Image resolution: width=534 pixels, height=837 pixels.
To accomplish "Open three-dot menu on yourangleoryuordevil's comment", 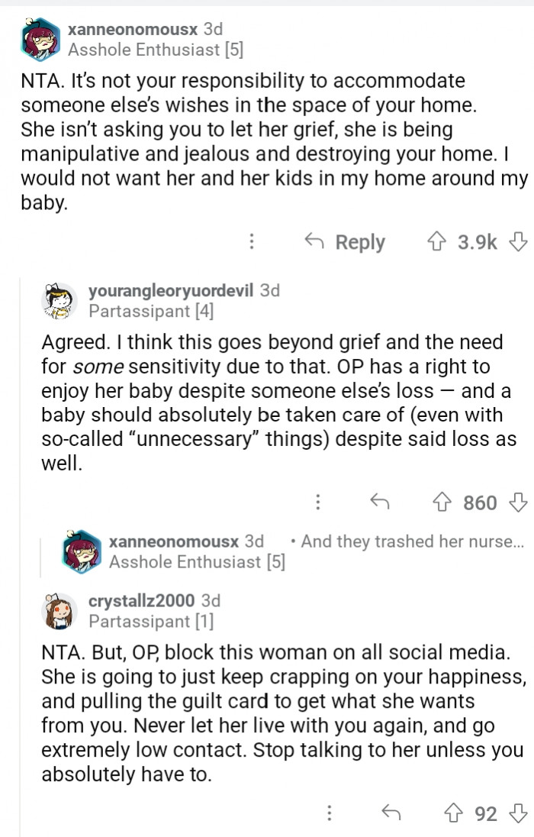I will point(317,503).
